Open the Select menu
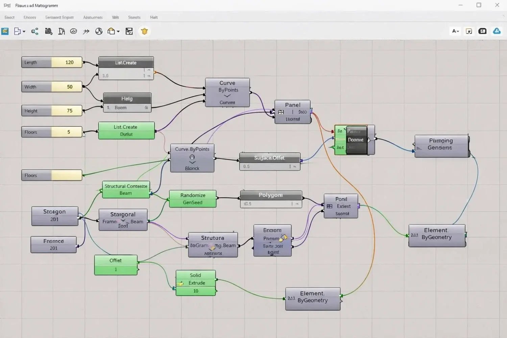The image size is (507, 338). 9,17
